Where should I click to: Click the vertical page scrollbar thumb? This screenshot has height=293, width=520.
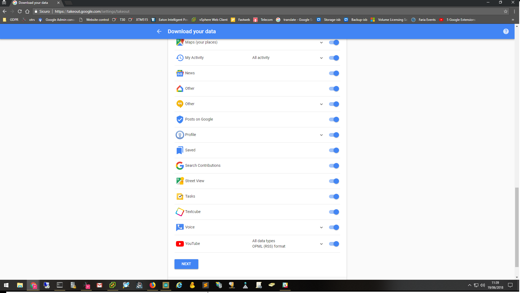[517, 227]
